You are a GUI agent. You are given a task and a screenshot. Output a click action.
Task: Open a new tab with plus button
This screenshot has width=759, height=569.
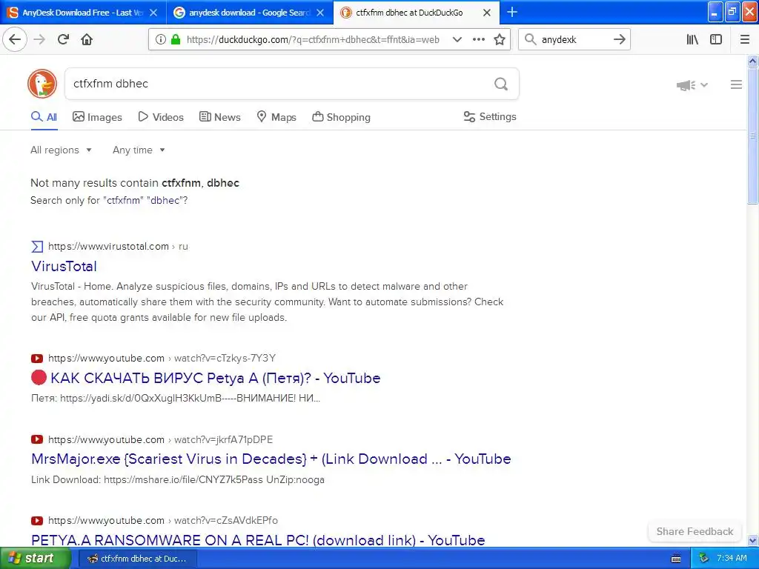[x=512, y=12]
